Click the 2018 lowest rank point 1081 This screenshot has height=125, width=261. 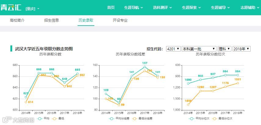pos(238,83)
